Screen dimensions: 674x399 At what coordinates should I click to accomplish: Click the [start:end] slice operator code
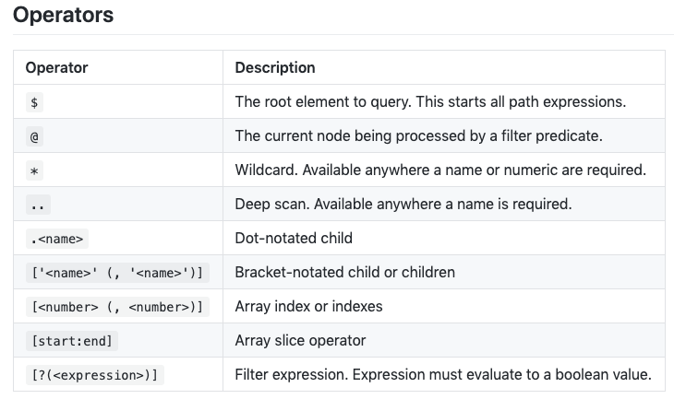(71, 341)
